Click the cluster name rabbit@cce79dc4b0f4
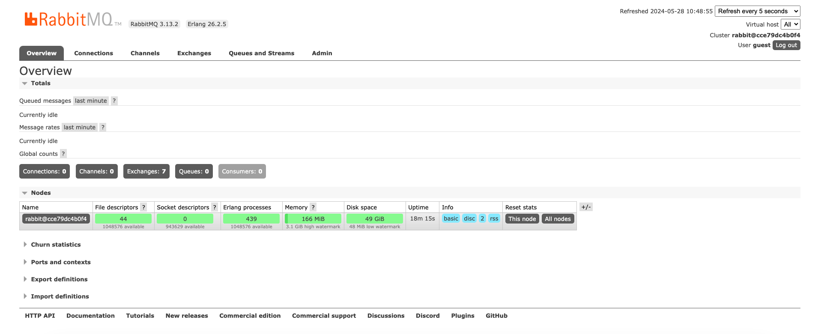818x334 pixels. (x=766, y=35)
